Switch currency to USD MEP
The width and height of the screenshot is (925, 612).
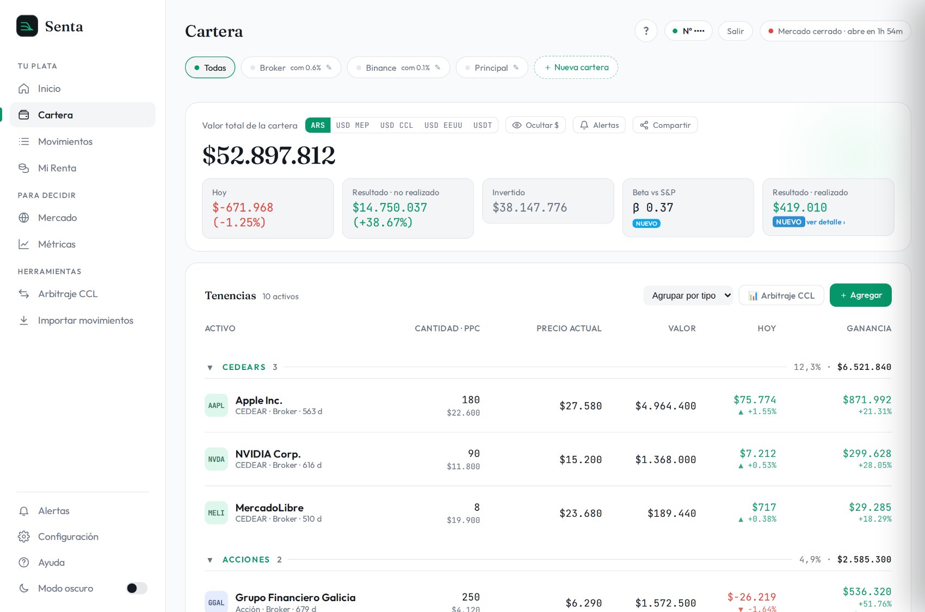coord(353,125)
